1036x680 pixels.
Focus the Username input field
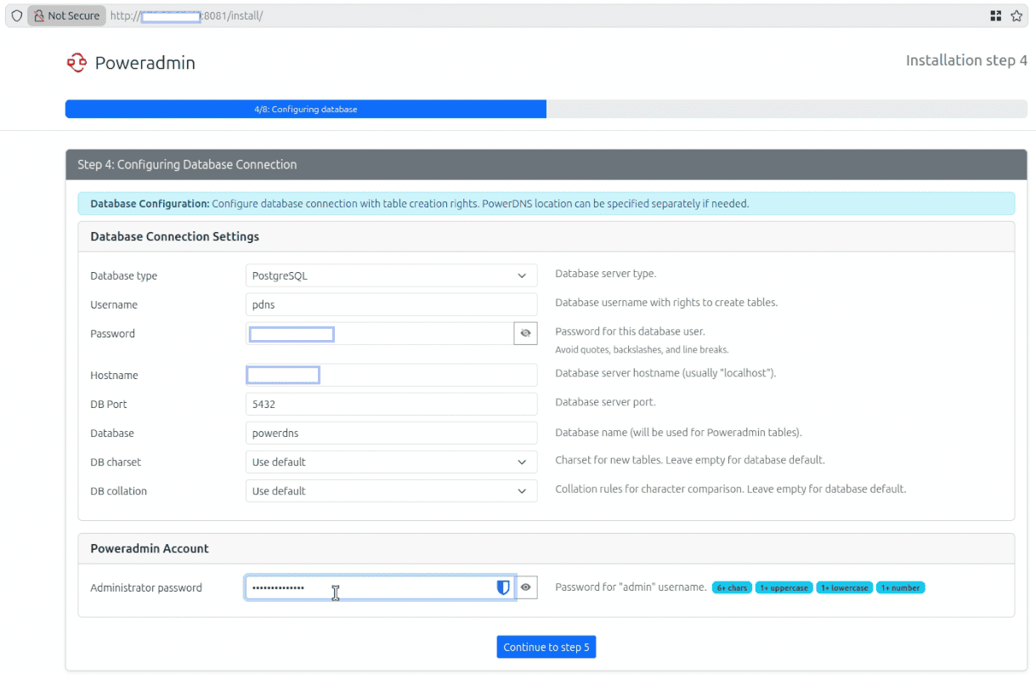pos(391,304)
